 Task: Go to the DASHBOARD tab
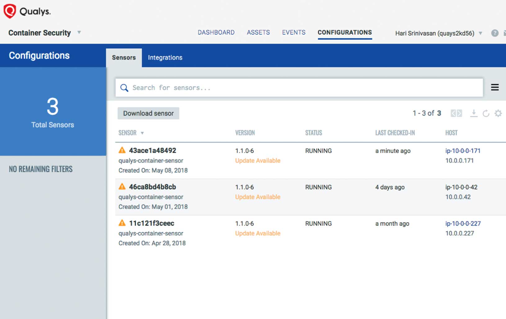click(x=216, y=32)
